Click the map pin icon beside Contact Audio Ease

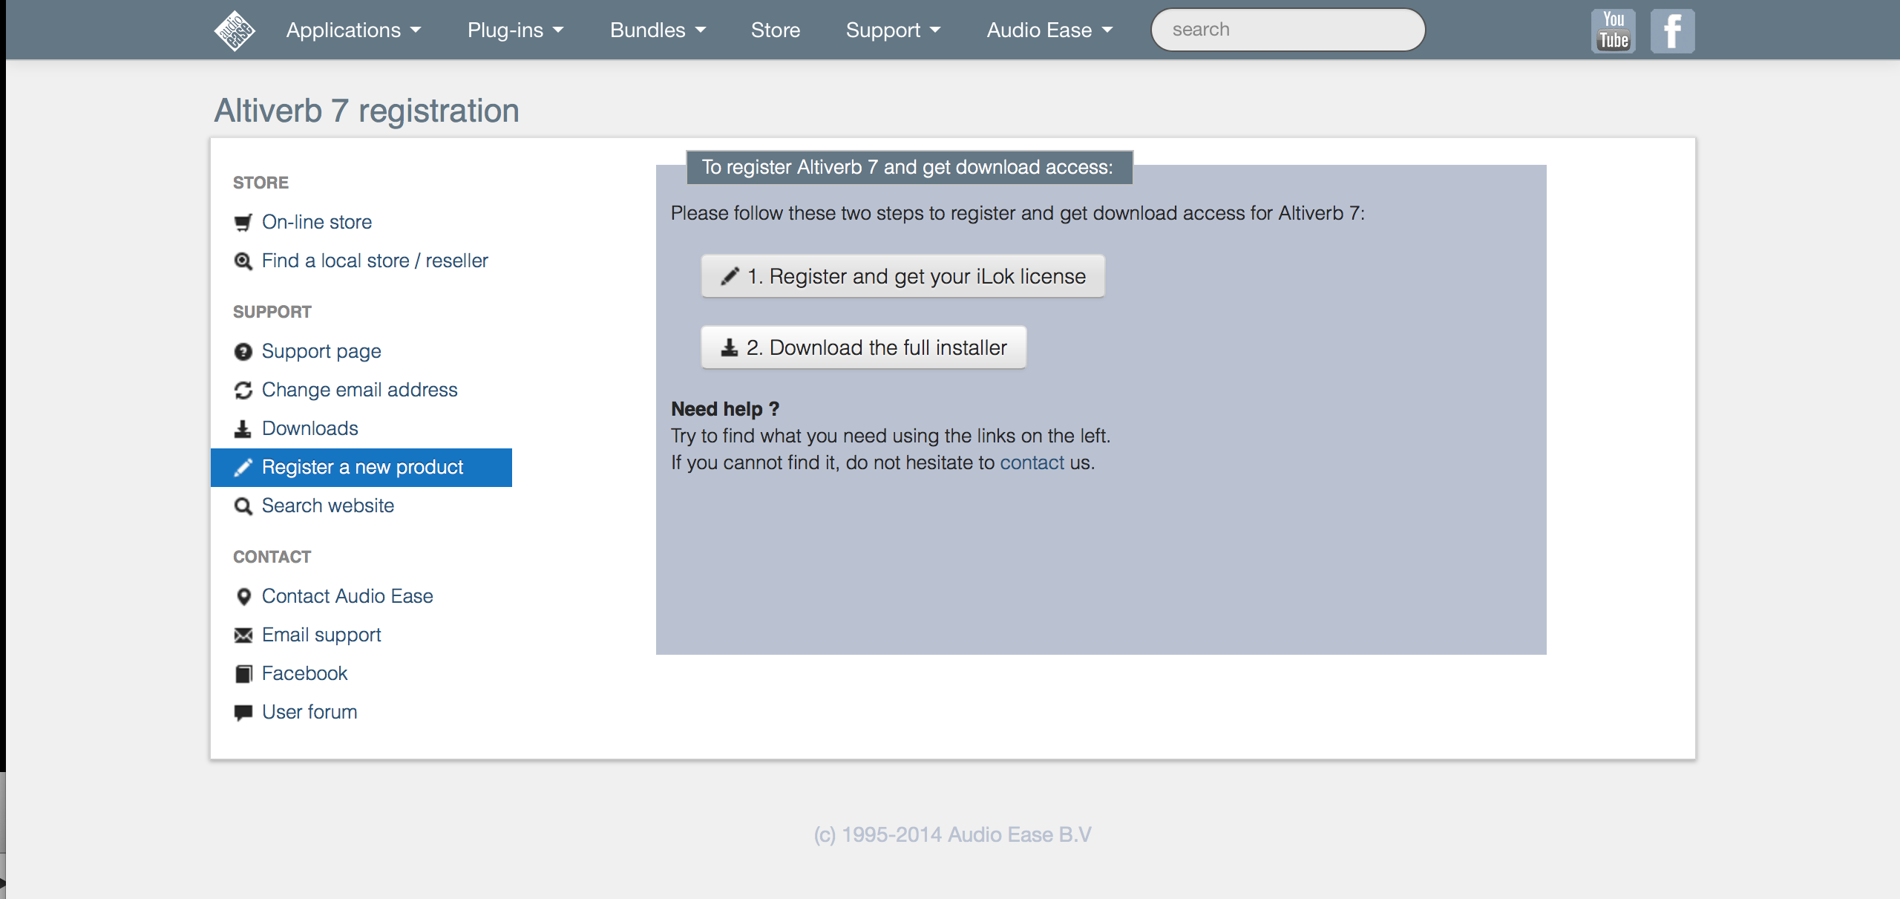243,597
